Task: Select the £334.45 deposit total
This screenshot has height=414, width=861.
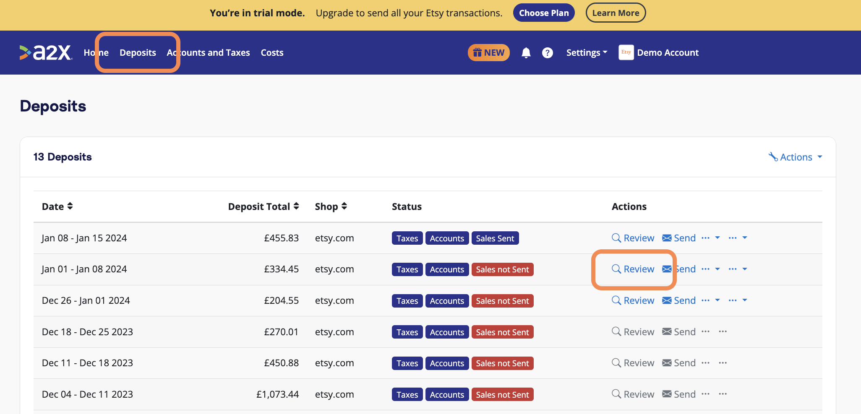Action: (x=282, y=269)
